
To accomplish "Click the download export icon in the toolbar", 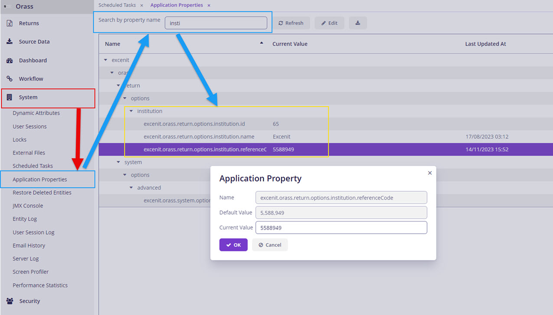I will pos(357,22).
